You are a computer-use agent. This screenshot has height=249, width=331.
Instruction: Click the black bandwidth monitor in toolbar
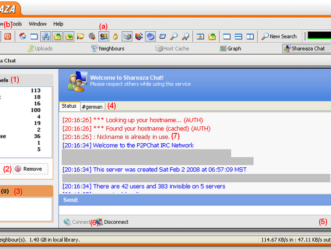[x=319, y=35]
